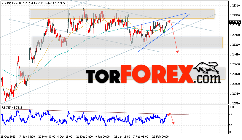Screen dimensions: 242x140
Task: Click the 6 Dec 16:00 time label
Action: [x=65, y=137]
